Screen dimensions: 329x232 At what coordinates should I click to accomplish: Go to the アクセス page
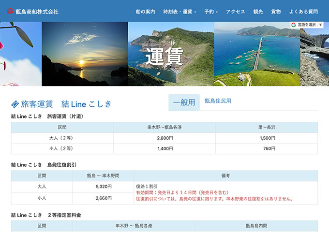point(235,11)
